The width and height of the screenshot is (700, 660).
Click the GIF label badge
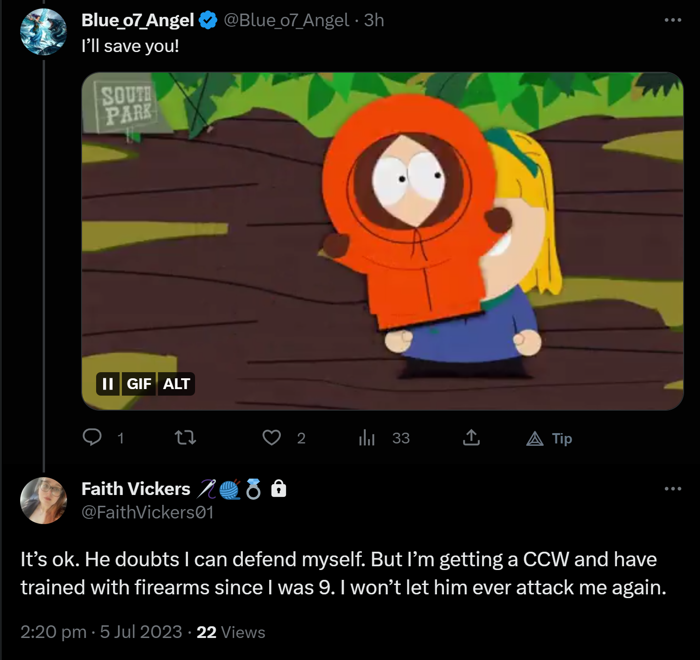[139, 384]
